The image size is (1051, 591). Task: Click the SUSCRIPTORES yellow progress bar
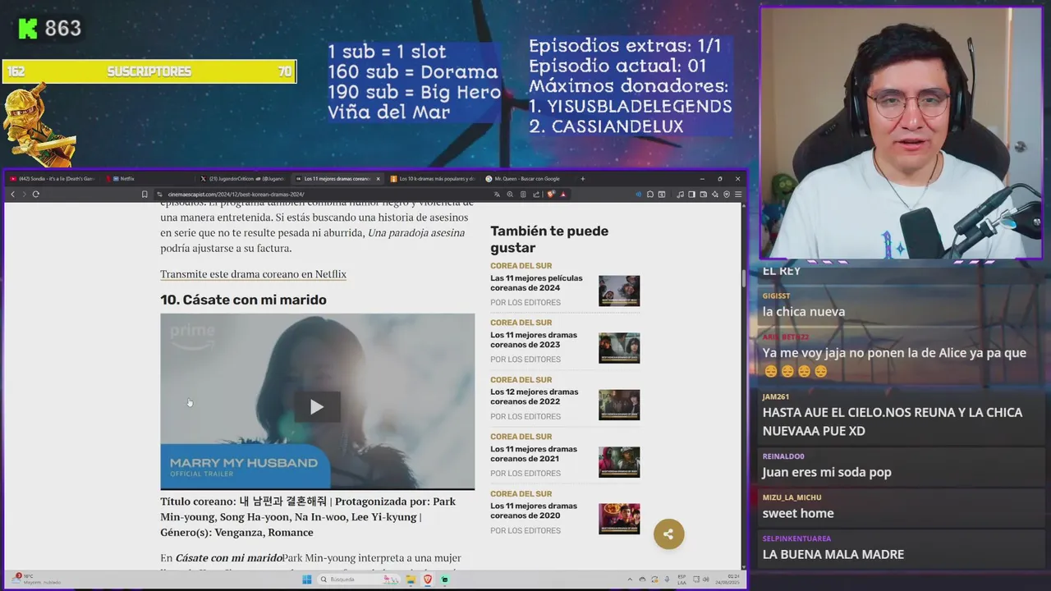[149, 71]
